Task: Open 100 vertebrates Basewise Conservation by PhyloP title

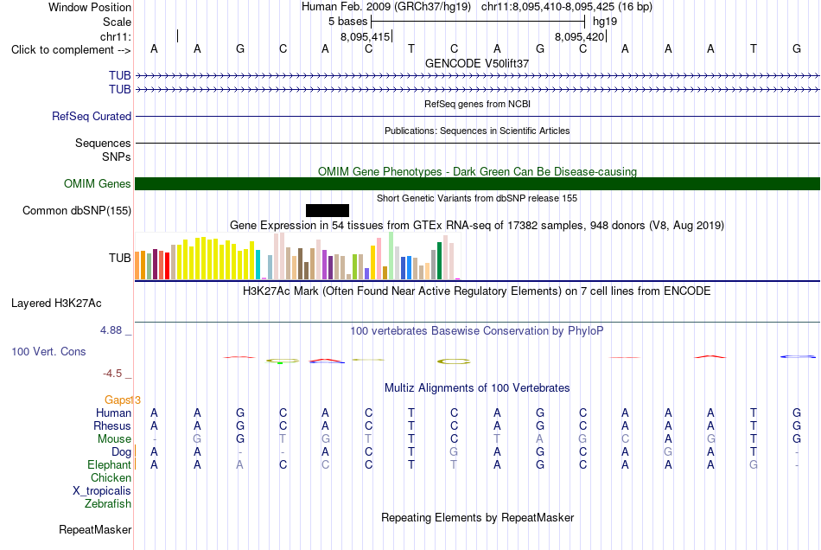Action: 477,331
